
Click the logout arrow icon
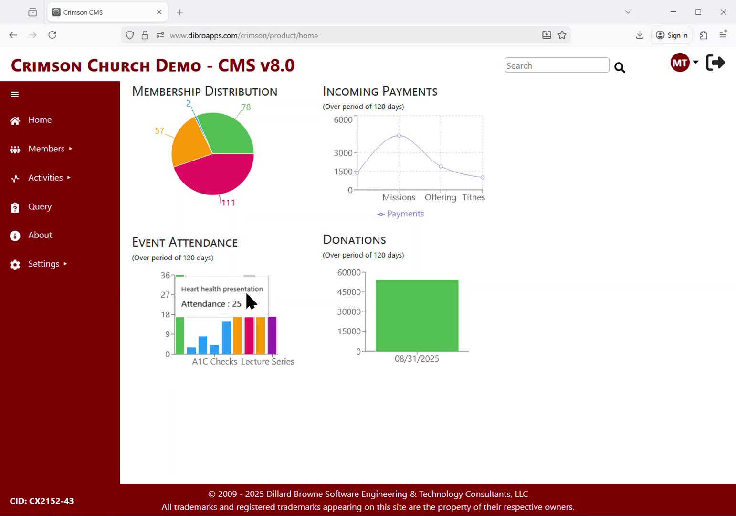click(x=715, y=63)
